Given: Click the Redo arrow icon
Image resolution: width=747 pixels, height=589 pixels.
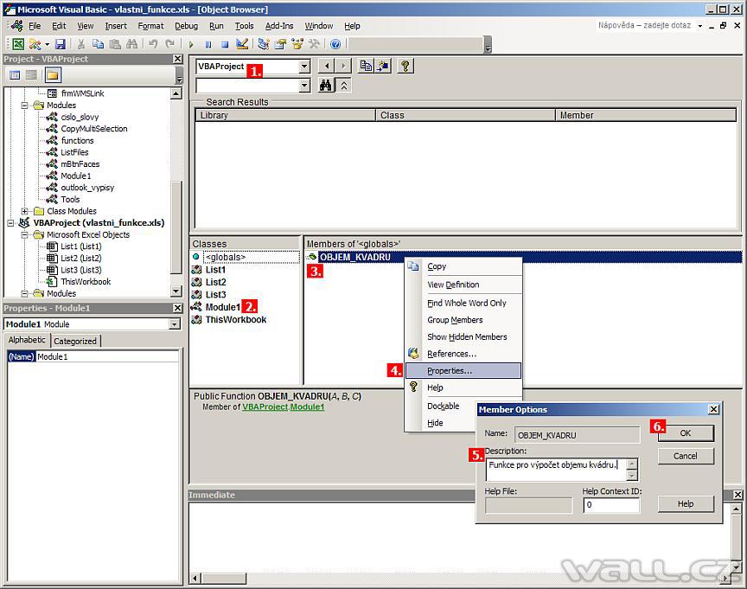Looking at the screenshot, I should click(169, 44).
